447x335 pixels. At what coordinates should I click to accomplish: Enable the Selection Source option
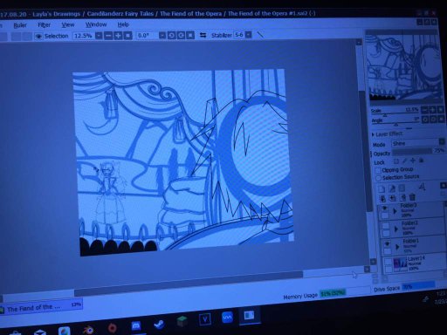(x=378, y=178)
